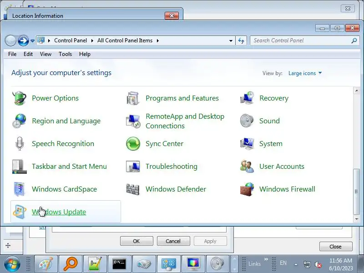
Task: Open Magnifier from the taskbar
Action: tap(71, 264)
